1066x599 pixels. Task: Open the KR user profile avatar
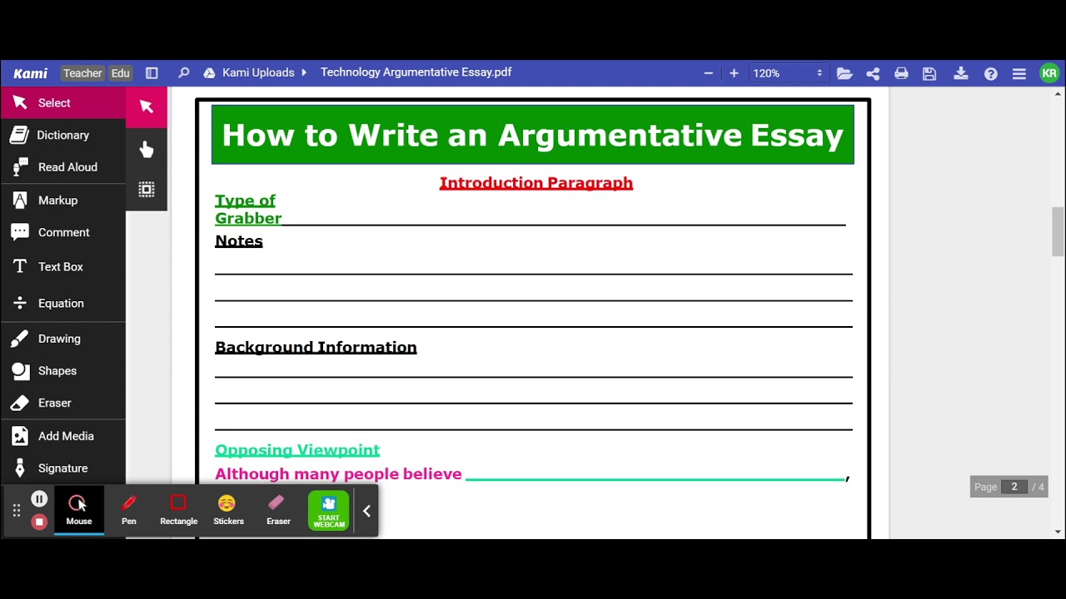[1049, 73]
